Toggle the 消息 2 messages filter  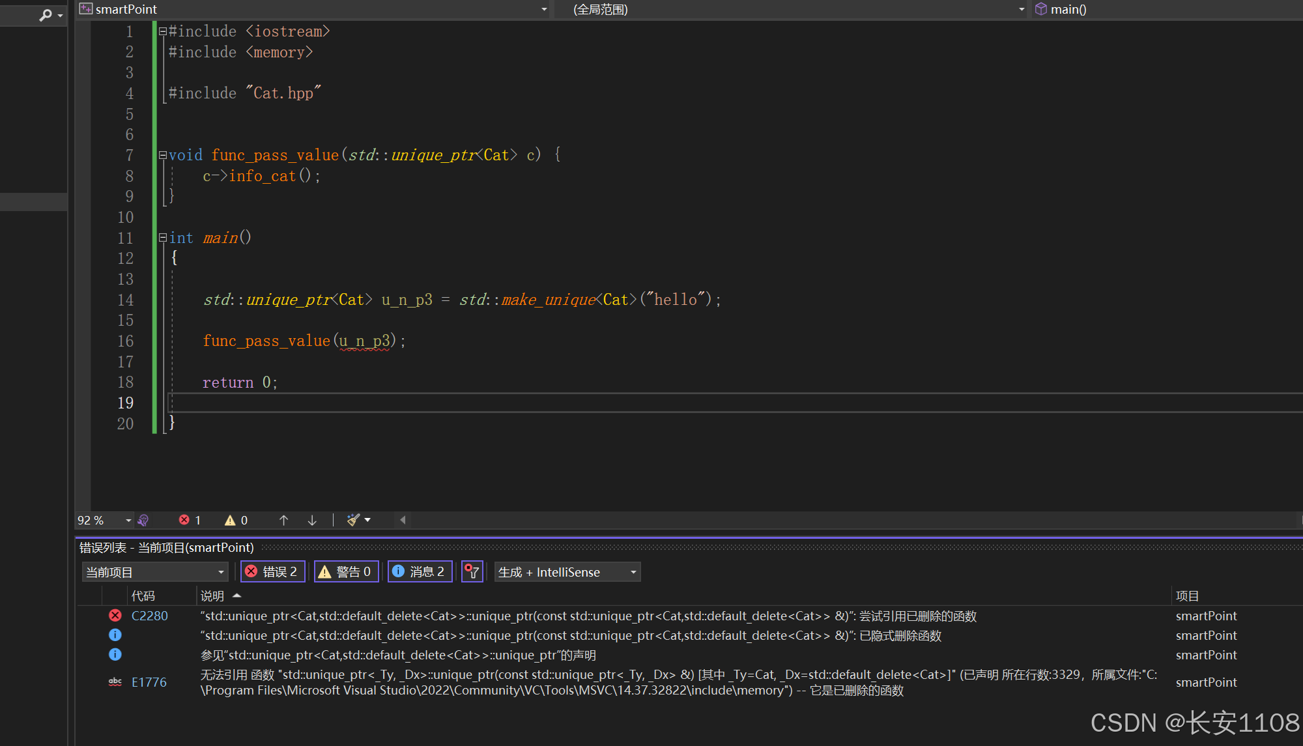point(420,572)
